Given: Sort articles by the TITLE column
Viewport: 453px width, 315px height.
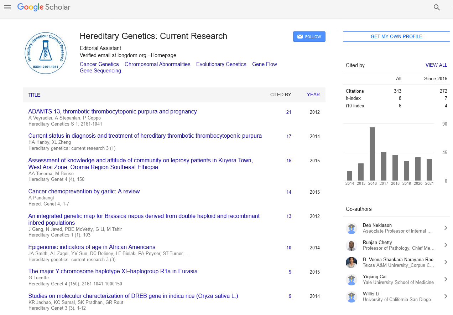Looking at the screenshot, I should coord(34,95).
